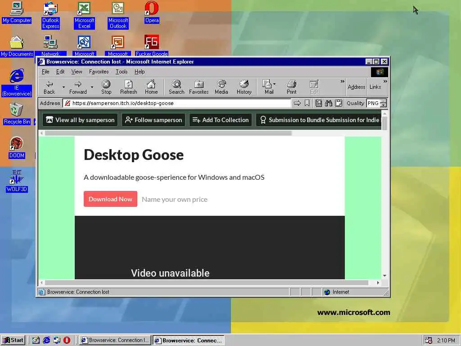This screenshot has height=346, width=461.
Task: Click the IE window horizontal scrollbar right arrow
Action: pos(378,283)
